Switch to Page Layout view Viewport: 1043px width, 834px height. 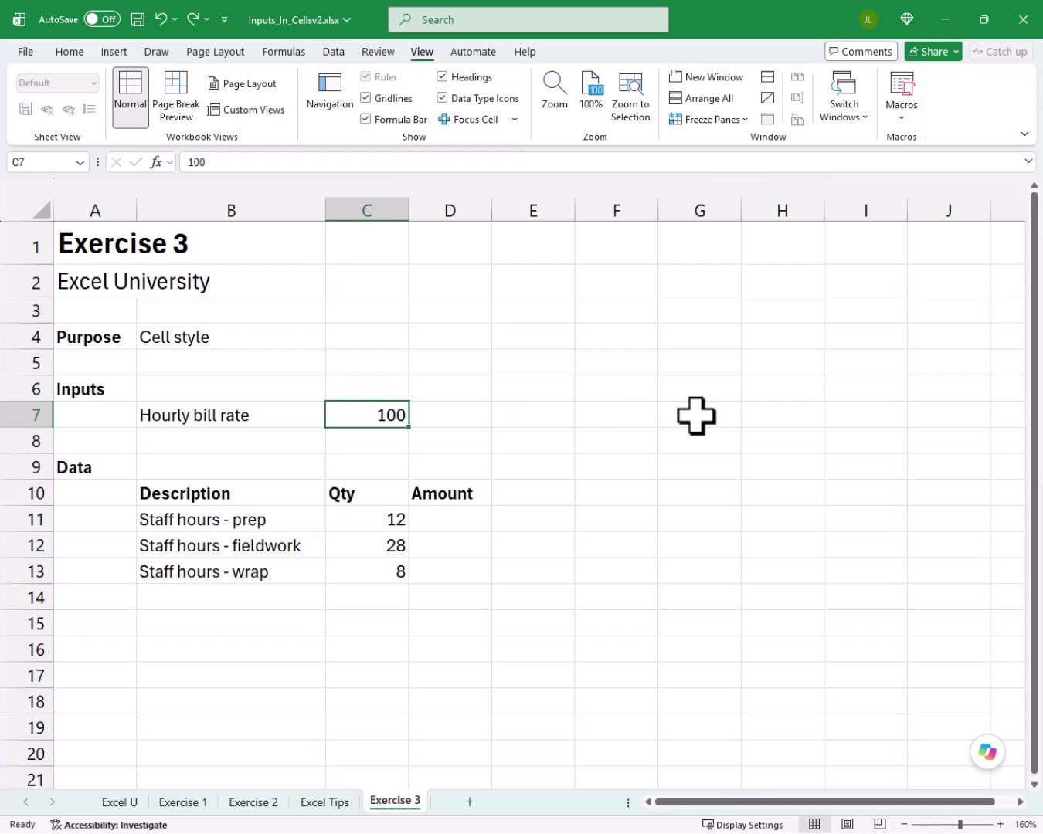[243, 83]
